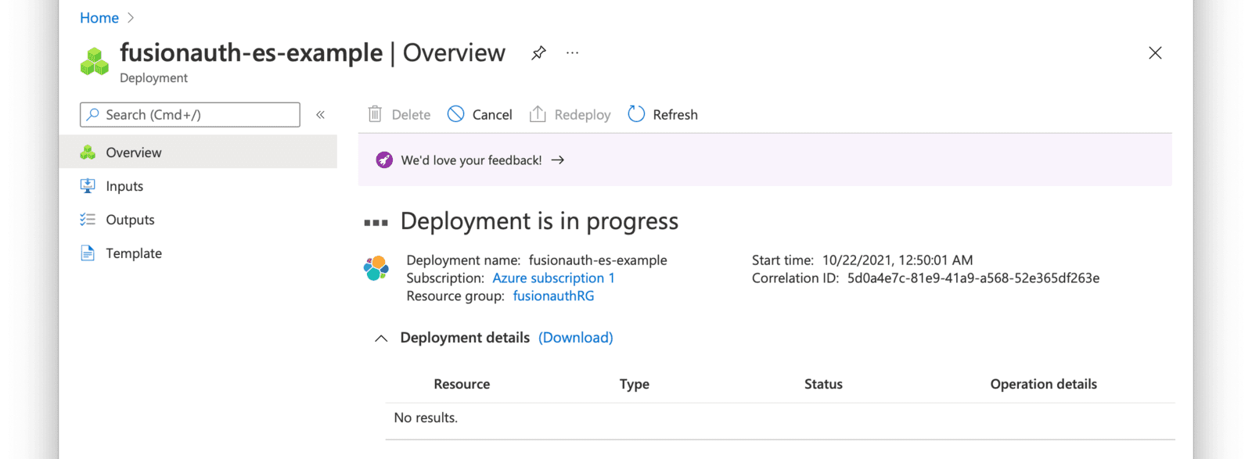Screen dimensions: 1252x459
Task: Click the Delete trash icon
Action: point(375,114)
